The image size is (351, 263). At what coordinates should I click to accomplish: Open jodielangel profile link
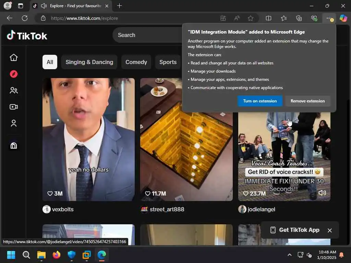coord(261,209)
